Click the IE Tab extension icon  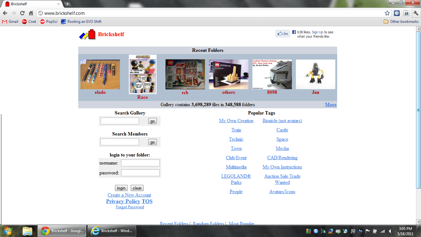point(406,13)
